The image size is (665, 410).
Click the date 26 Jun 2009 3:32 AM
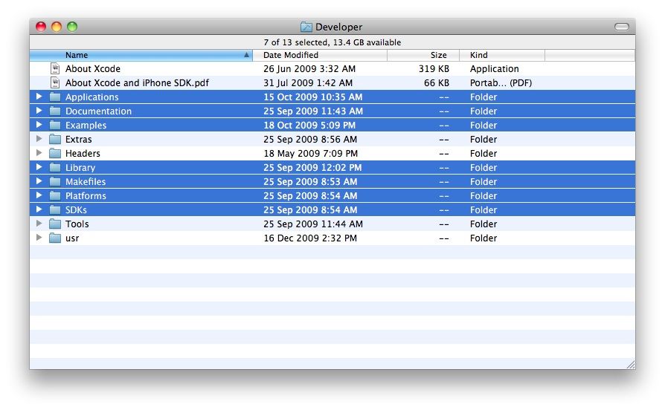[x=309, y=68]
